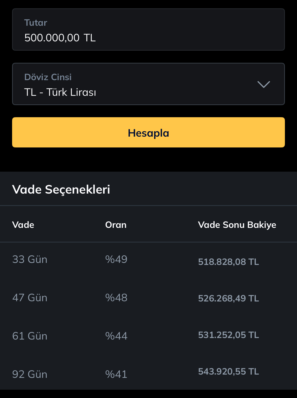Select the 61 Gün term row

(x=148, y=335)
